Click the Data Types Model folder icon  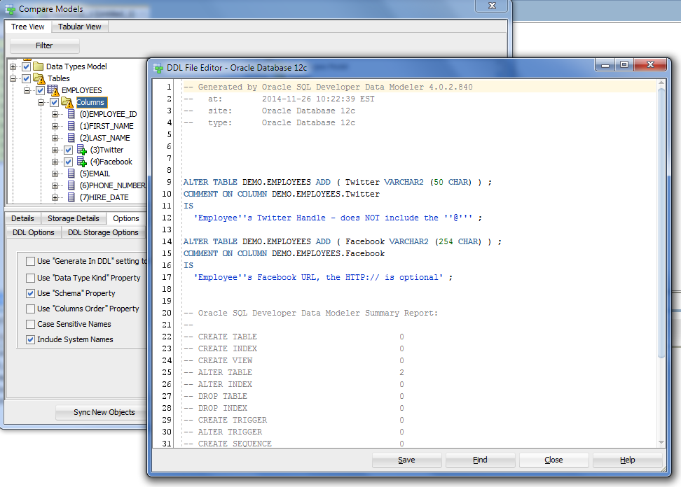[x=39, y=66]
